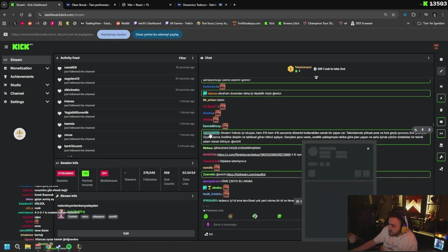Screen dimensions: 448x252
Task: Open the Windows Start menu
Action: (x=7, y=247)
